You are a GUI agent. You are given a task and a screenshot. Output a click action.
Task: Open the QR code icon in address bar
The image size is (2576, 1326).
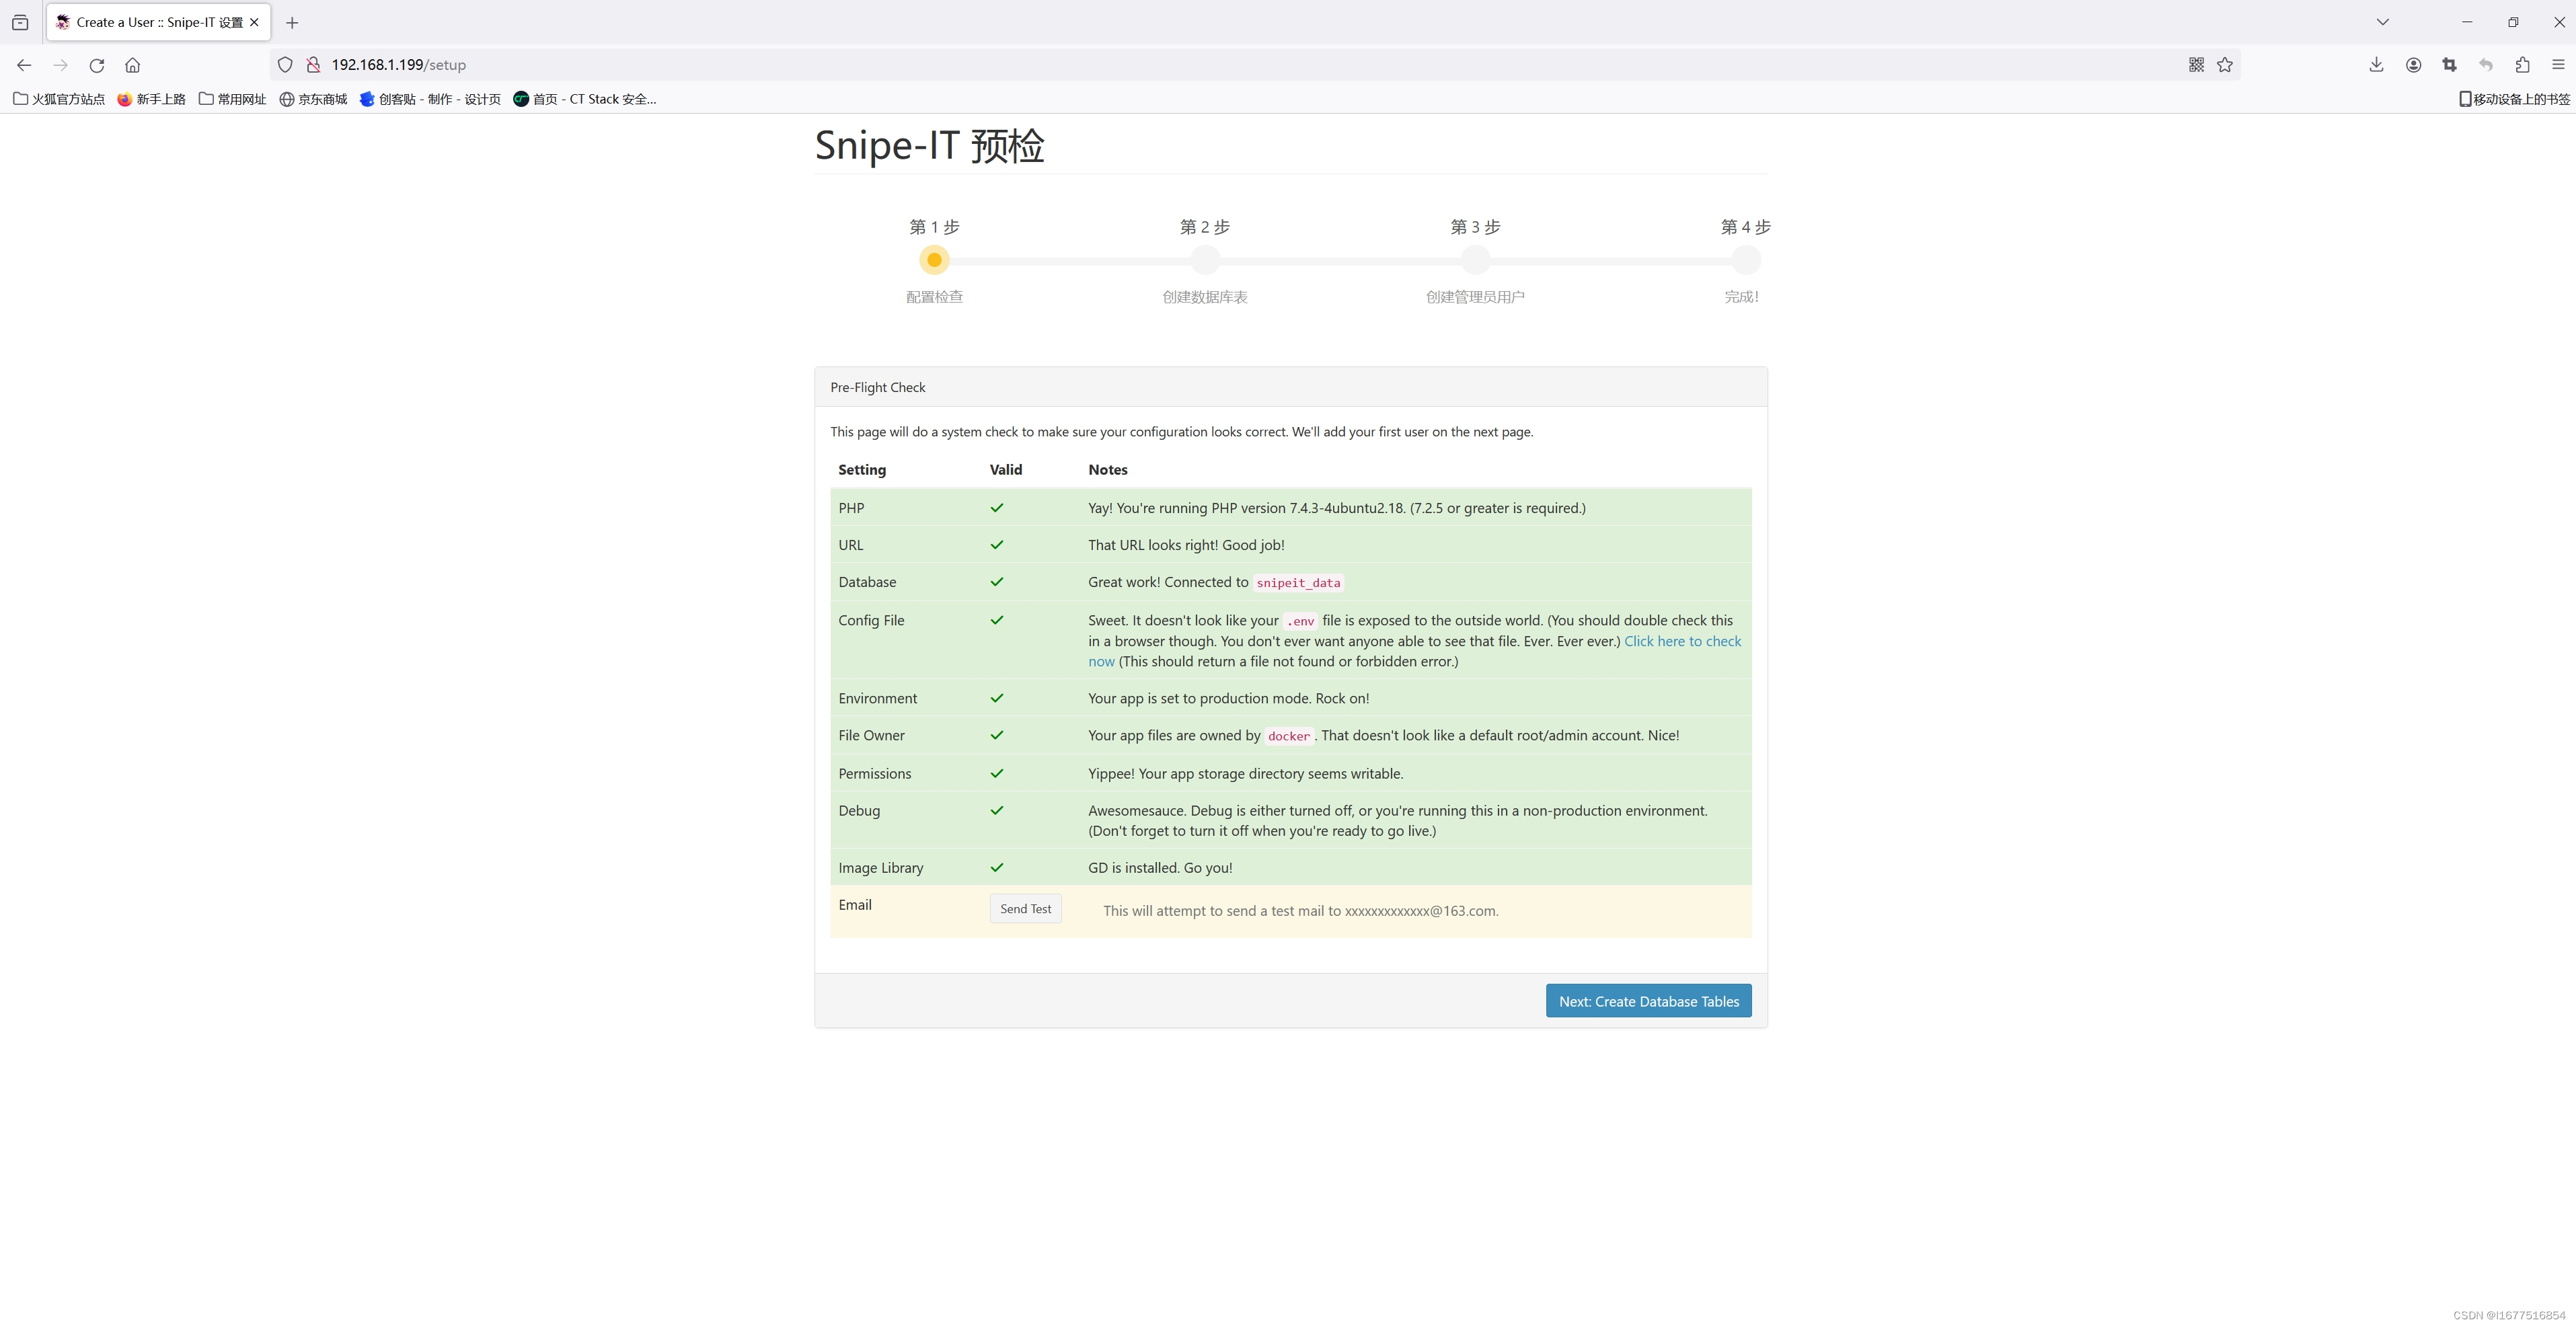click(2196, 65)
